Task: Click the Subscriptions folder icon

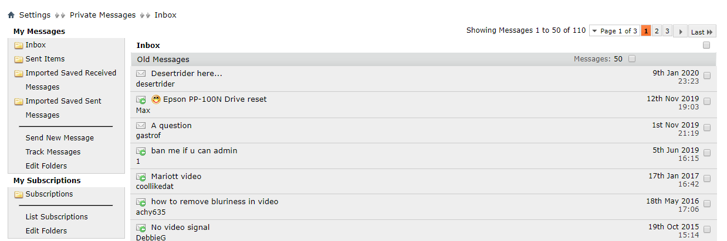Action: pyautogui.click(x=19, y=194)
